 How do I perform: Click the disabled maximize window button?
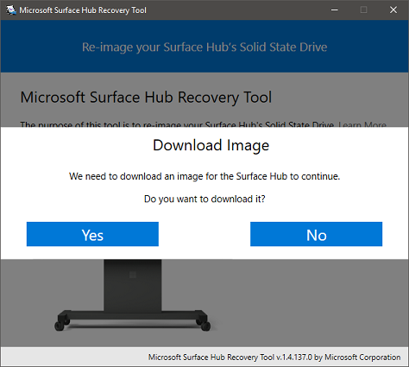coord(363,9)
